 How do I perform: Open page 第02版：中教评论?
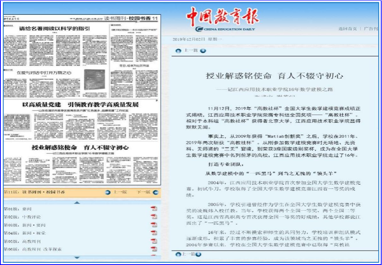[x=22, y=217]
